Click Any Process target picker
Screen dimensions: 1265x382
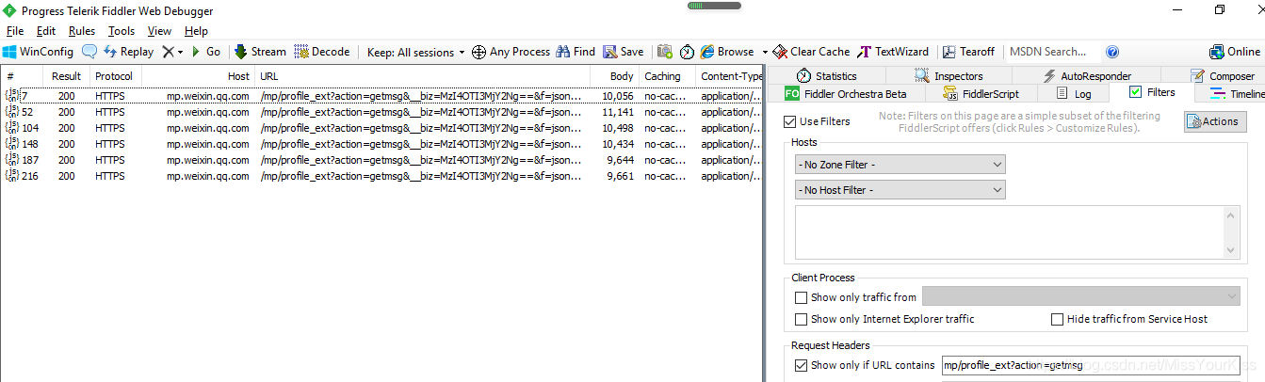pyautogui.click(x=511, y=52)
